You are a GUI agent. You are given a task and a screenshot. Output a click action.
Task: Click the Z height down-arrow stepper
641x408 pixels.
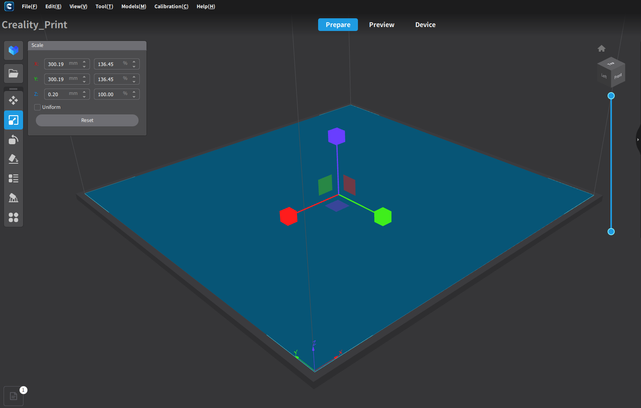pos(84,96)
